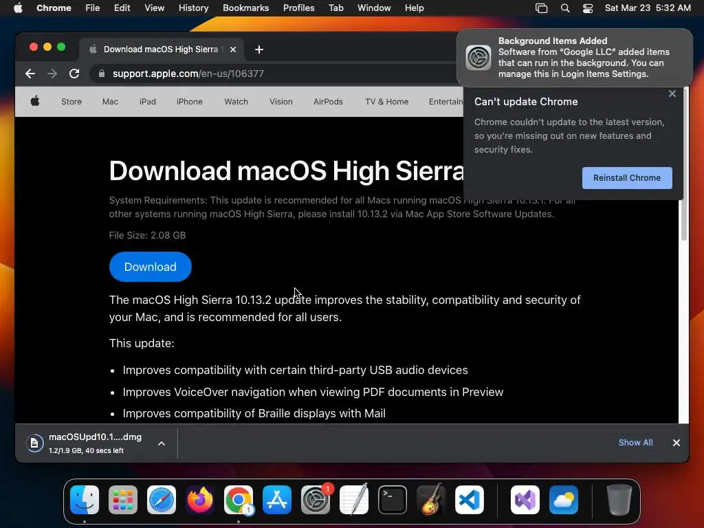The image size is (704, 528).
Task: Close the downloads bar
Action: 676,443
